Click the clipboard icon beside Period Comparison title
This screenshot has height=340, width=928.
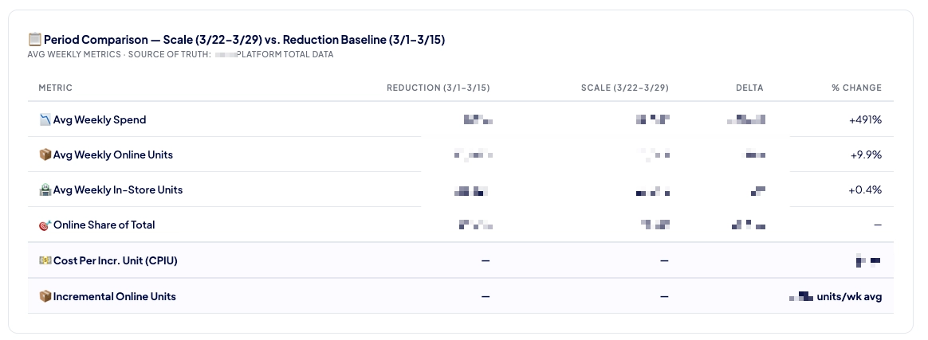tap(34, 40)
